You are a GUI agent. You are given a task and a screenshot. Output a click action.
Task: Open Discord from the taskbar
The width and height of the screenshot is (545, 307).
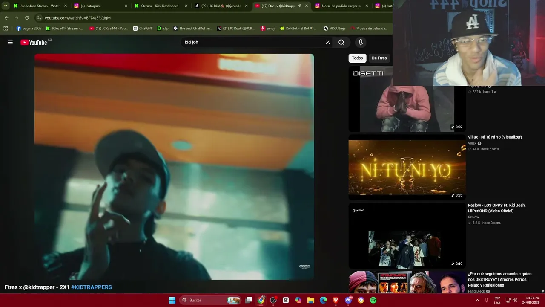coord(348,300)
